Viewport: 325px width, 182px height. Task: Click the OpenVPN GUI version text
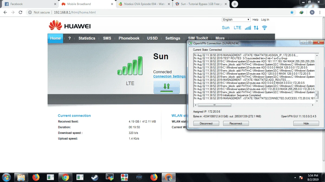(x=299, y=116)
